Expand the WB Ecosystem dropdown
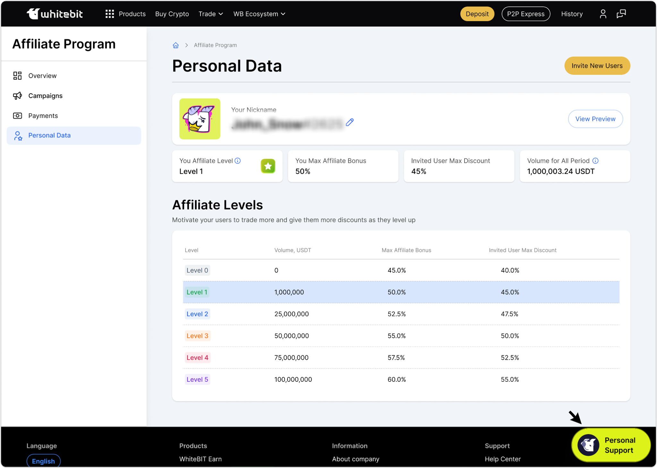 click(x=259, y=14)
